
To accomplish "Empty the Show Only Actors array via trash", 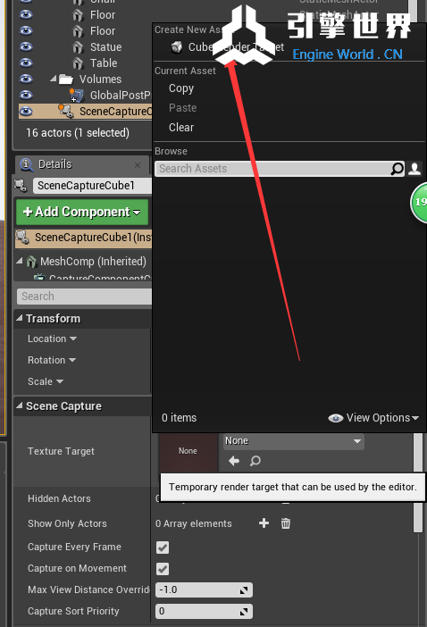I will (286, 523).
